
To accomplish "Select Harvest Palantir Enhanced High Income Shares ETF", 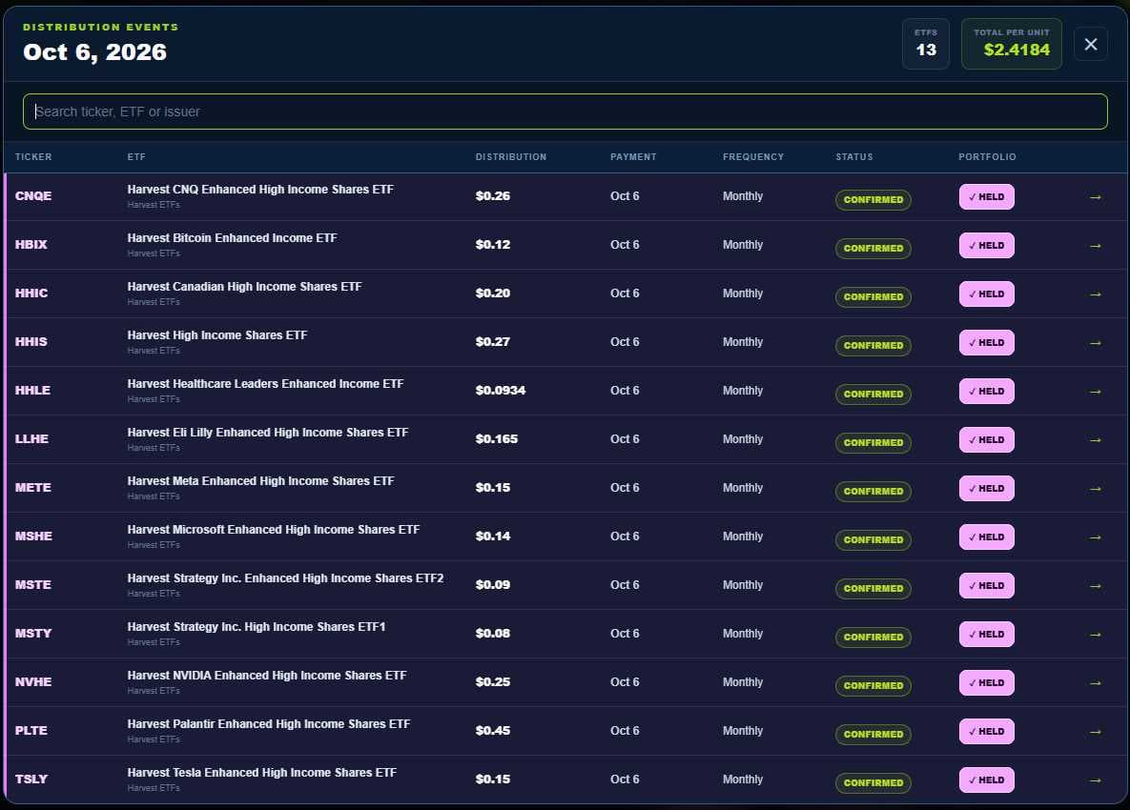I will (269, 723).
